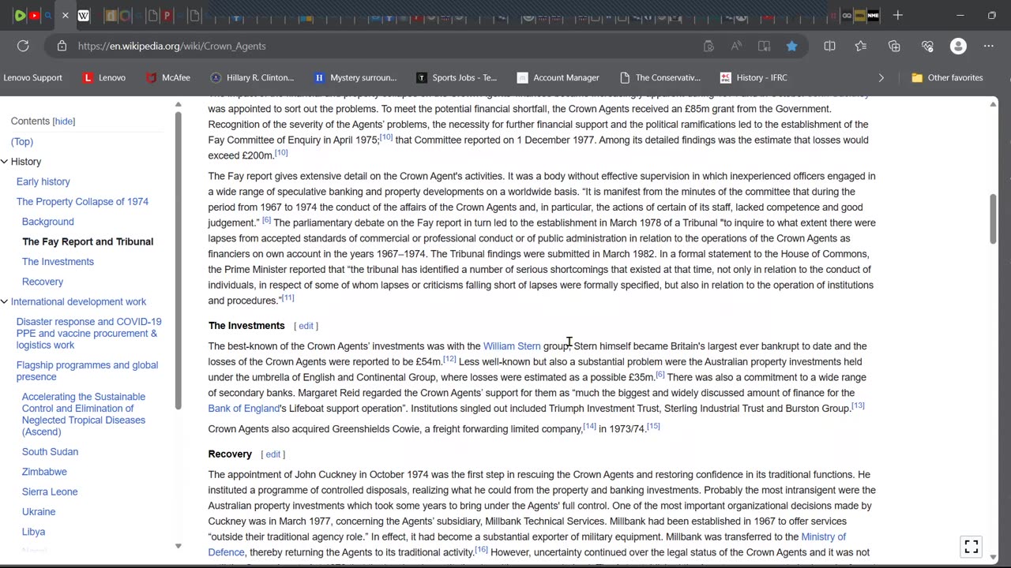Go to Early history section
Viewport: 1011px width, 568px height.
pyautogui.click(x=43, y=181)
